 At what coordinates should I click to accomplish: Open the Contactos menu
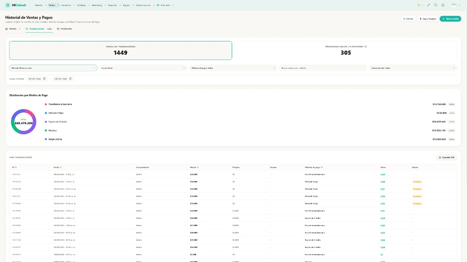coord(68,5)
